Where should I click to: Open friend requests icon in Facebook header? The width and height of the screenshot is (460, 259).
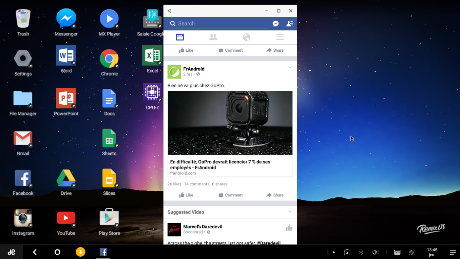289,23
